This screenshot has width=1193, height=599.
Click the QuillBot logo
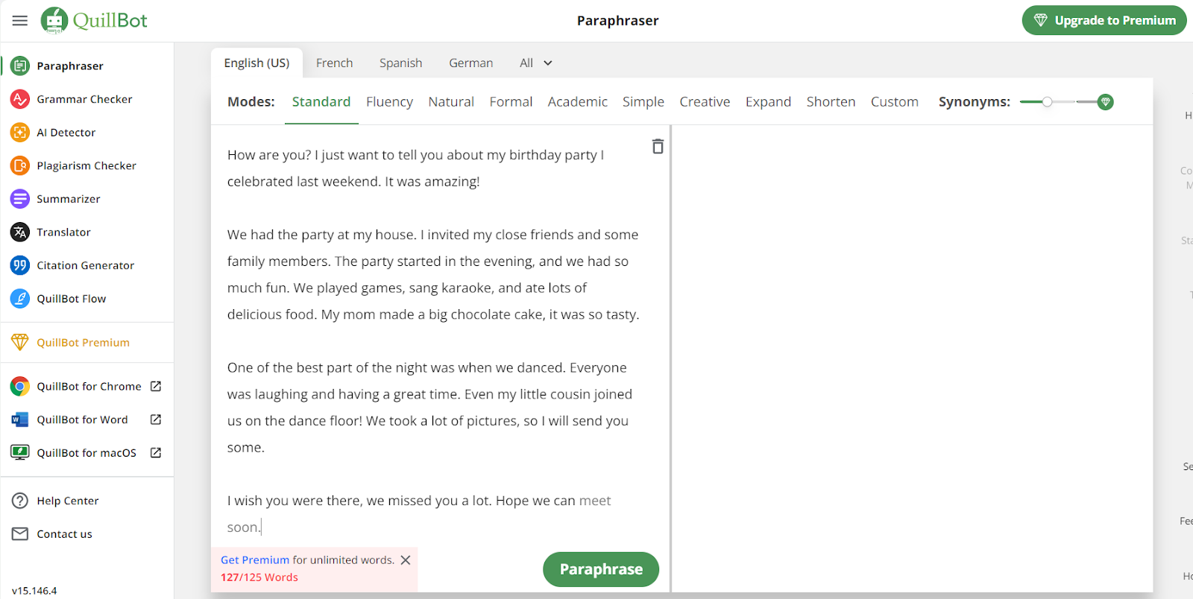[94, 21]
